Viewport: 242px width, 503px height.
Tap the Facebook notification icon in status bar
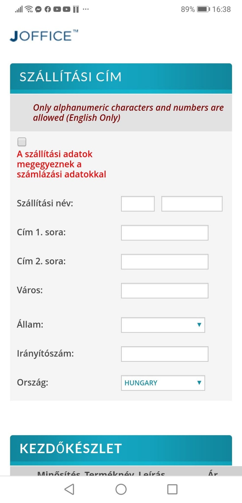coord(48,9)
